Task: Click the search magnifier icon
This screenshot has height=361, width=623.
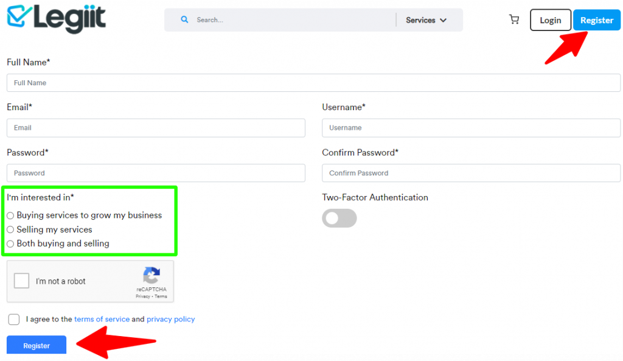Action: tap(184, 19)
